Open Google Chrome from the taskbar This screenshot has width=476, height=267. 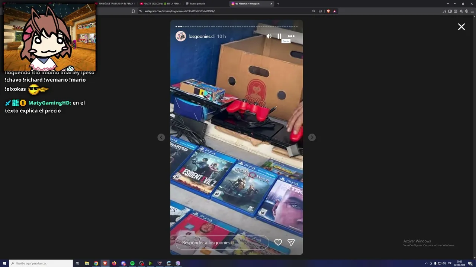pos(96,263)
